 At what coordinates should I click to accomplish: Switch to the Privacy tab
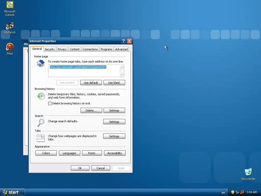pyautogui.click(x=62, y=49)
